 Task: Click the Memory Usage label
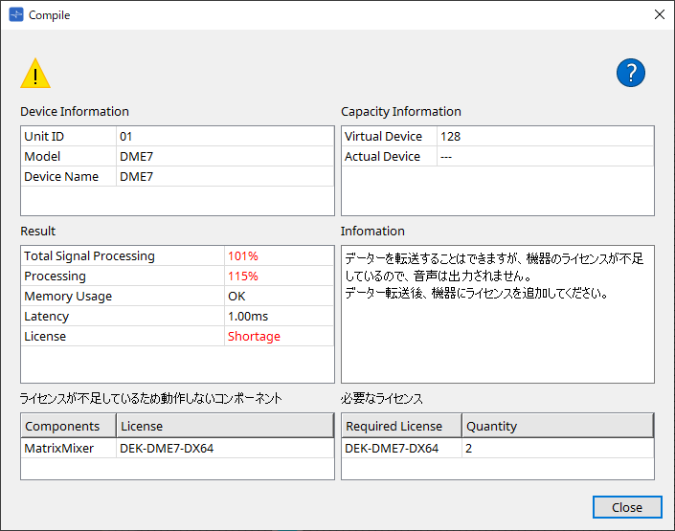pos(68,296)
